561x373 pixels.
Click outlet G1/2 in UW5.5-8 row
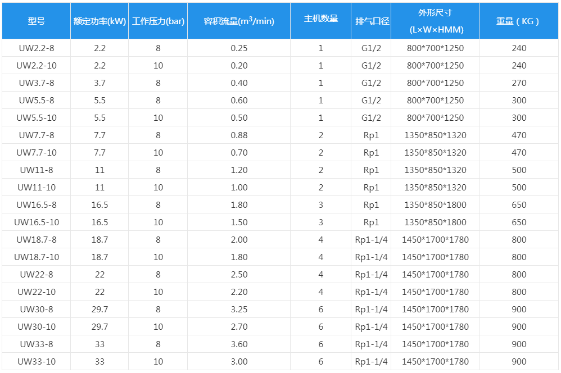371,101
